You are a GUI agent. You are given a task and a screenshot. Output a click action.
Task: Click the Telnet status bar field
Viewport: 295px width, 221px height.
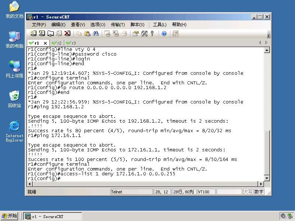[132, 192]
